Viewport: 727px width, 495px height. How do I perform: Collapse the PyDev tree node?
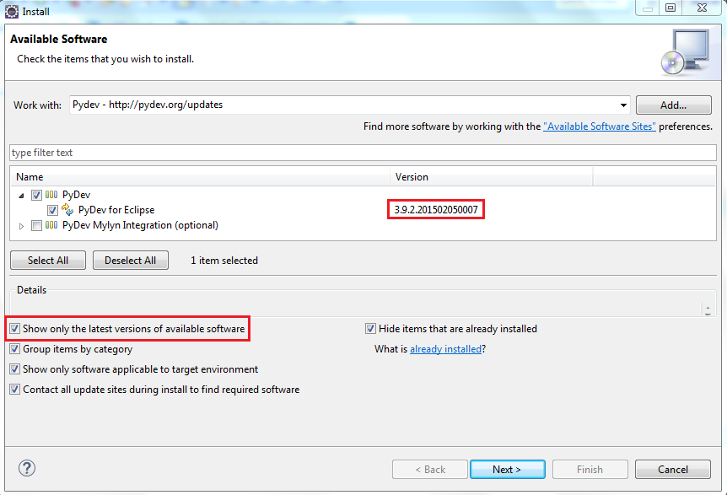(21, 196)
